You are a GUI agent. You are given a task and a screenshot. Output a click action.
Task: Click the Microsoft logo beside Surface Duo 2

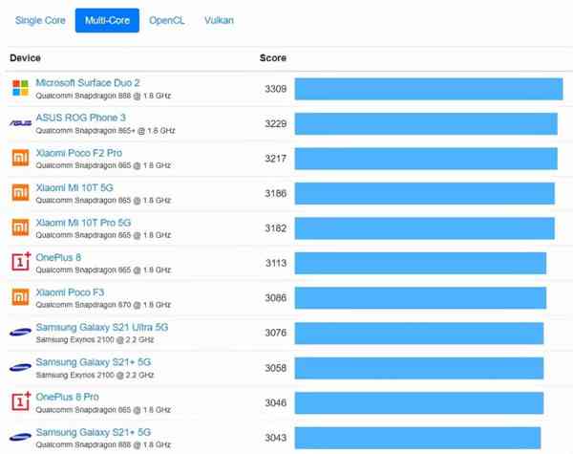(x=20, y=88)
